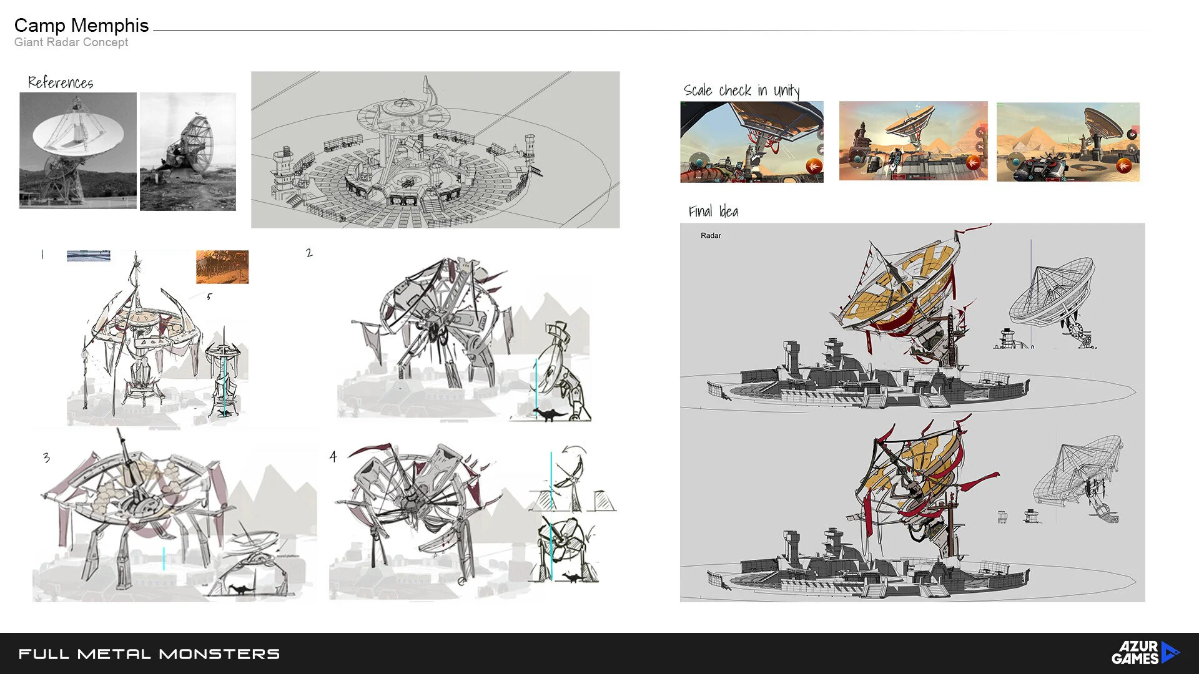The image size is (1199, 674).
Task: Click the 'Radar' label in Final Idea panel
Action: [711, 235]
